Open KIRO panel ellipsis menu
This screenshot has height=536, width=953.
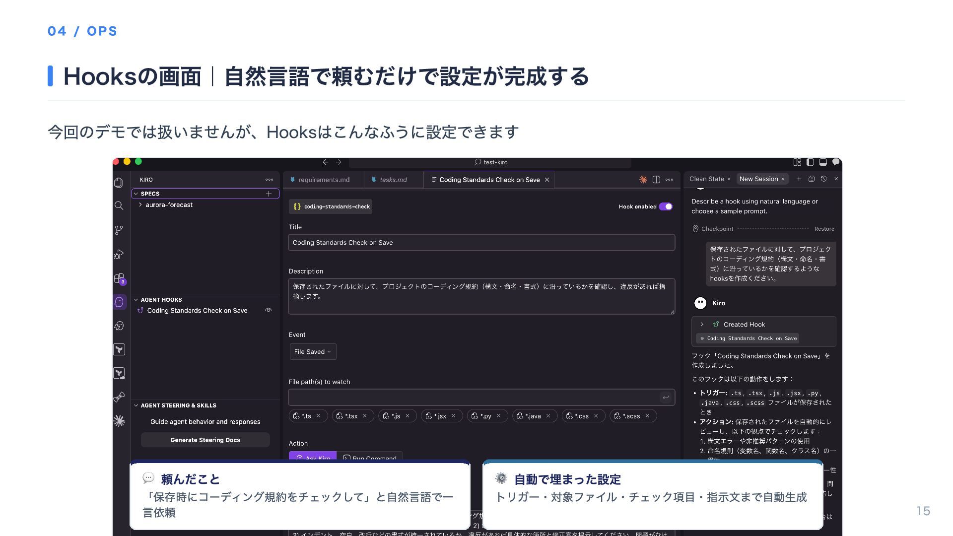pyautogui.click(x=269, y=180)
